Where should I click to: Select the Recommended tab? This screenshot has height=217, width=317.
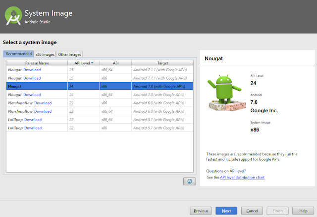tap(18, 54)
